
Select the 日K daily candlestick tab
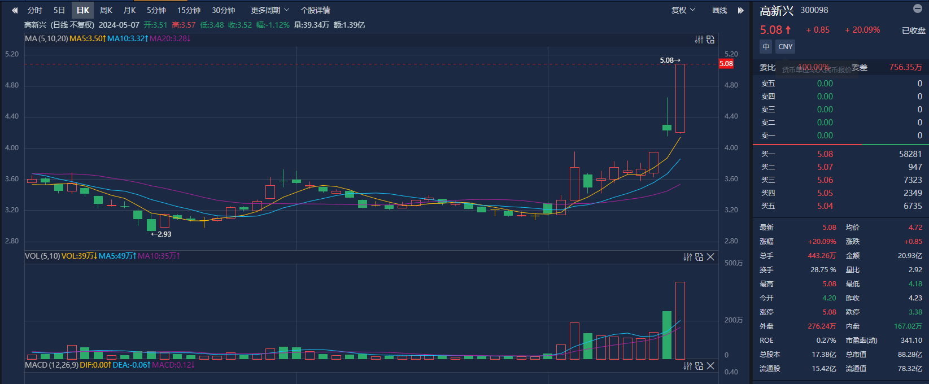(x=83, y=10)
